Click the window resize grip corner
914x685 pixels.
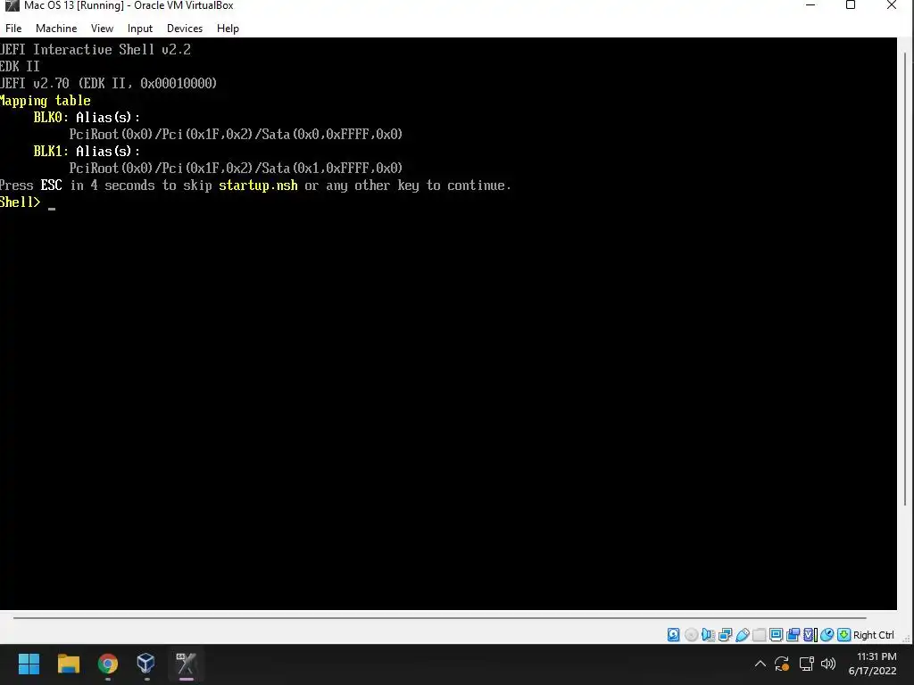[907, 639]
